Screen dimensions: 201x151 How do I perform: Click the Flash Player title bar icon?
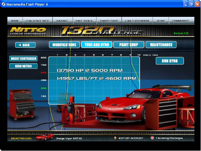(x=3, y=4)
